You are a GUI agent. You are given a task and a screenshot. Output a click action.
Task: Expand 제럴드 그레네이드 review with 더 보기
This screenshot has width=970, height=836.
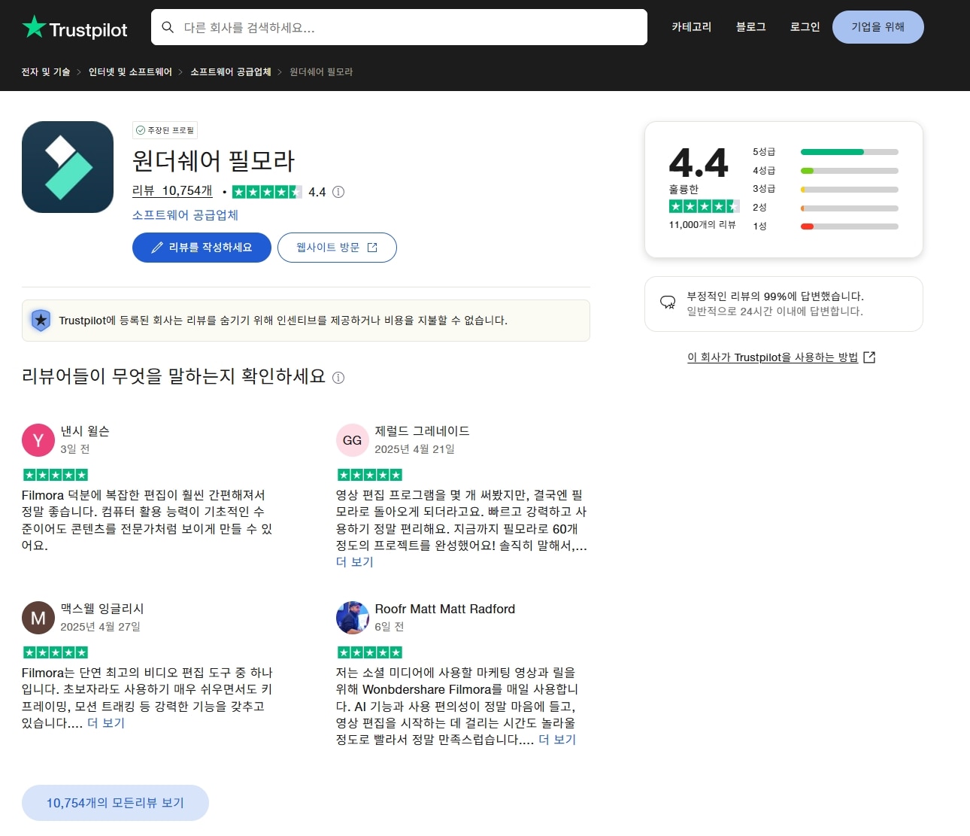click(355, 562)
